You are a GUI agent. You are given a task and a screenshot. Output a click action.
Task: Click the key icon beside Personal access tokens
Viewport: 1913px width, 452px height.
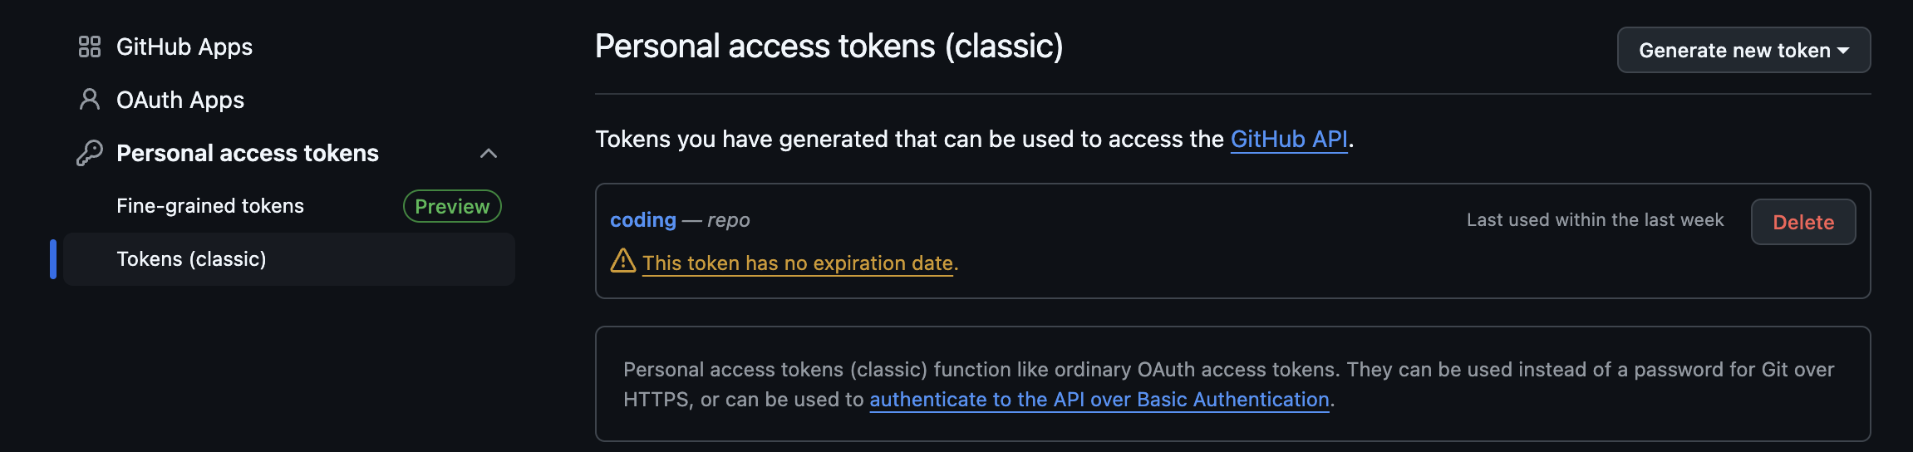(x=89, y=153)
